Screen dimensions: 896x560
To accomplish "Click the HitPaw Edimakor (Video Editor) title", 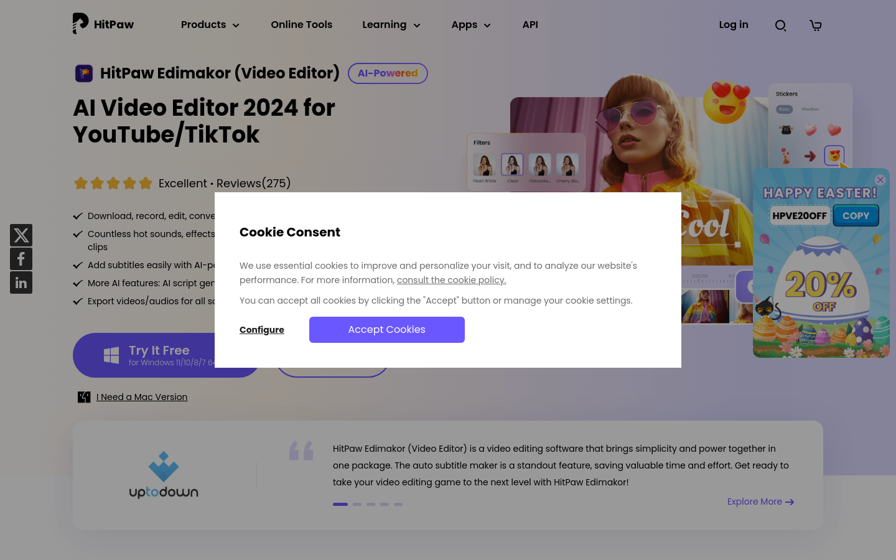I will [220, 73].
